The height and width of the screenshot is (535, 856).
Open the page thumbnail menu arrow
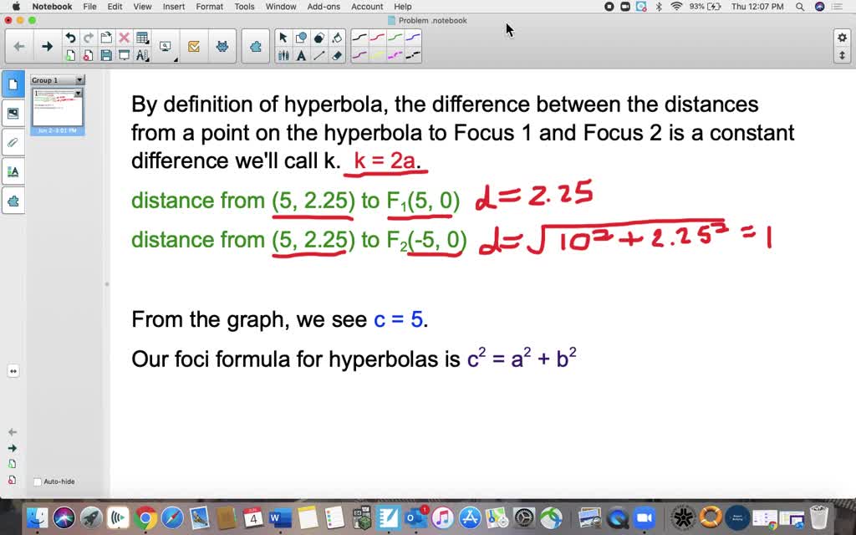[78, 94]
